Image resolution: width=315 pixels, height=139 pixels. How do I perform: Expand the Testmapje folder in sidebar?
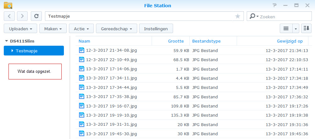tap(12, 50)
